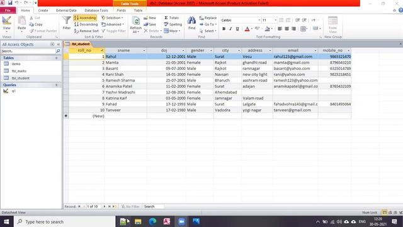Toggle Ascending sort button
The width and height of the screenshot is (403, 227).
coord(85,18)
